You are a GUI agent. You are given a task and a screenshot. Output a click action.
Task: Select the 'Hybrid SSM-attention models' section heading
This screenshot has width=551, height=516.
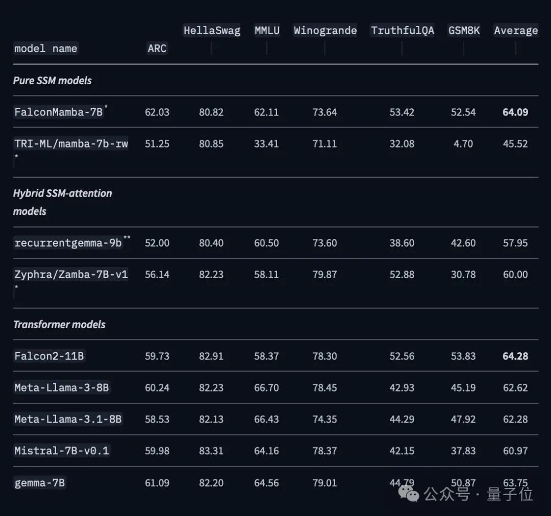pyautogui.click(x=63, y=202)
